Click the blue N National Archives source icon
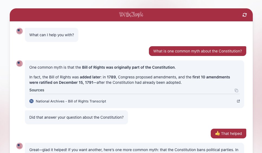Viewport: 262px width, 153px height. coord(31,101)
